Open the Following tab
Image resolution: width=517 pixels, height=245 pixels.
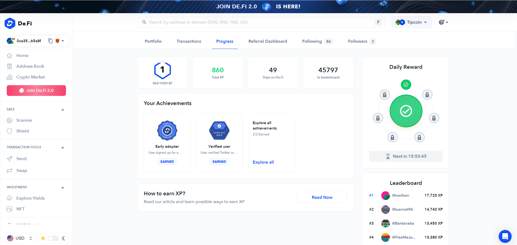point(317,41)
